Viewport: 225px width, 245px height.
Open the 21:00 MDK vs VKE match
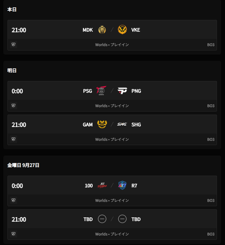(112, 35)
